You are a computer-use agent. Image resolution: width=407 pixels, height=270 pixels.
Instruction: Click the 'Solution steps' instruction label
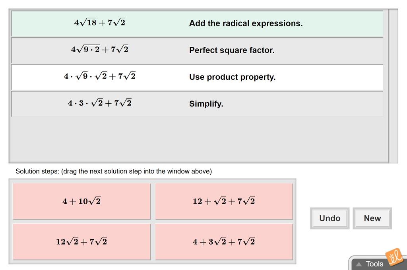coord(114,172)
